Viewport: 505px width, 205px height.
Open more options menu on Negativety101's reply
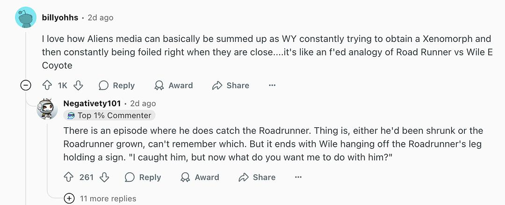coord(298,177)
